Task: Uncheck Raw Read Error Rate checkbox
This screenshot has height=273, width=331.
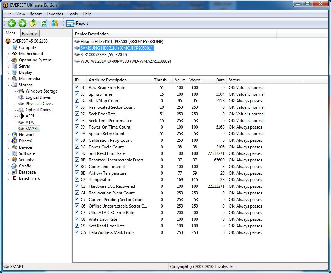Action: (77, 87)
